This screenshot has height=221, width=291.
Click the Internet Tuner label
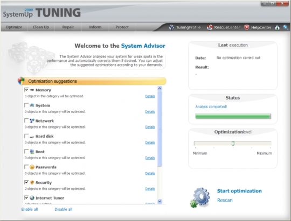(50, 198)
